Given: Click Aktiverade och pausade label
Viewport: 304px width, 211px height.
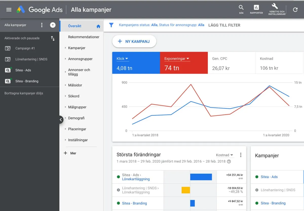Looking at the screenshot, I should (22, 38).
